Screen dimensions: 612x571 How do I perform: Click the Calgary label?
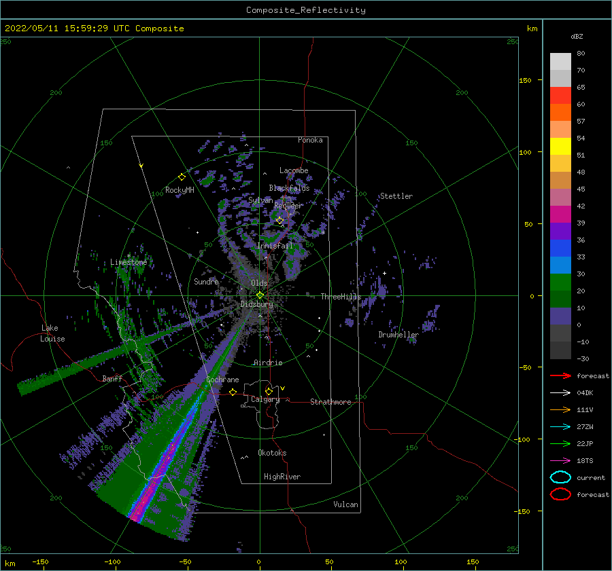pyautogui.click(x=265, y=399)
